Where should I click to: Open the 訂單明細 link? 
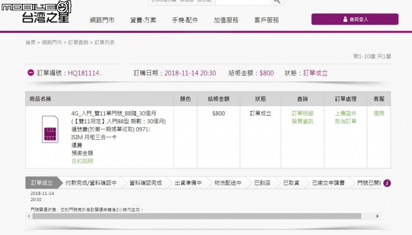tap(303, 113)
